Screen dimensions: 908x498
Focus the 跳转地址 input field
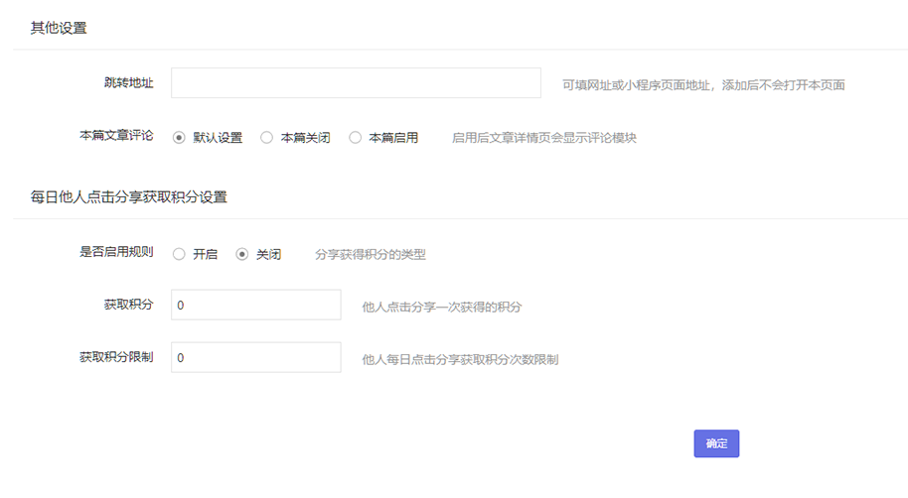[356, 82]
